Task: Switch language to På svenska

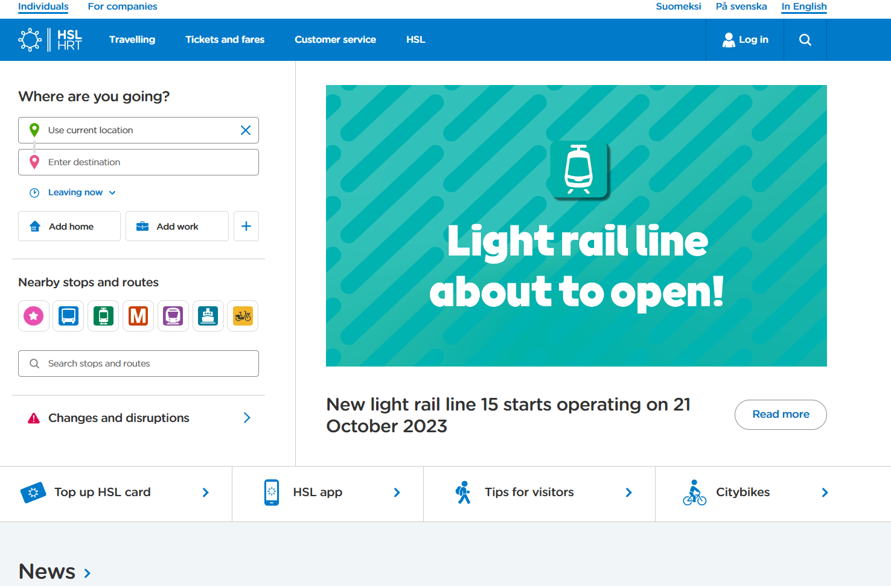Action: click(741, 7)
